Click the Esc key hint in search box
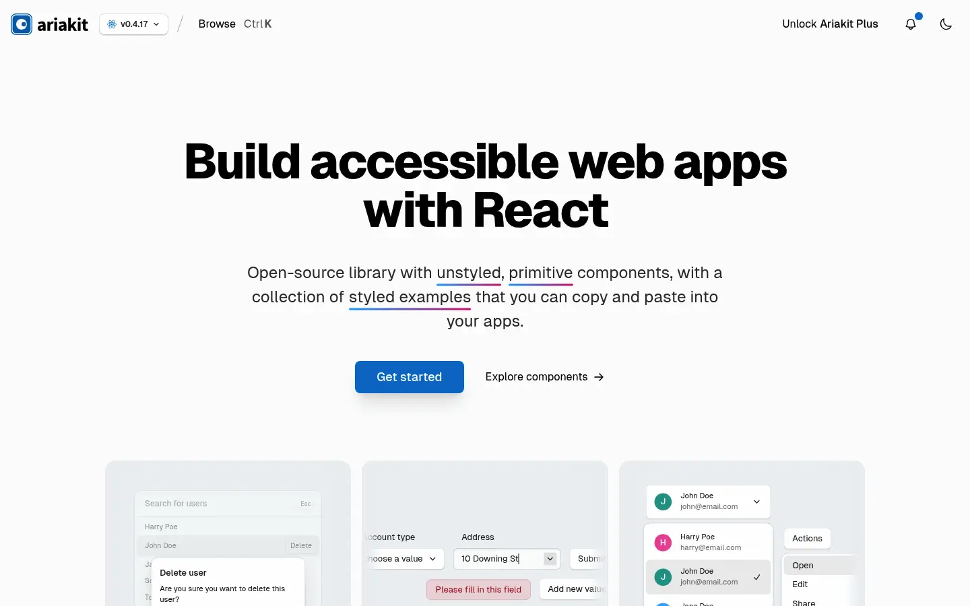The height and width of the screenshot is (606, 970). [306, 504]
